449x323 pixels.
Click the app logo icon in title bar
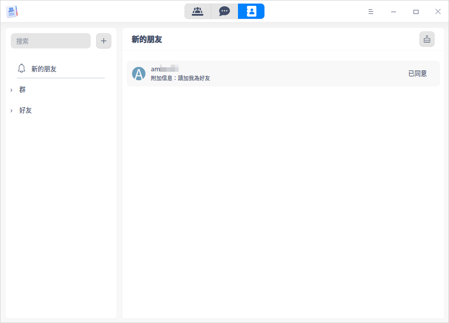[x=12, y=12]
